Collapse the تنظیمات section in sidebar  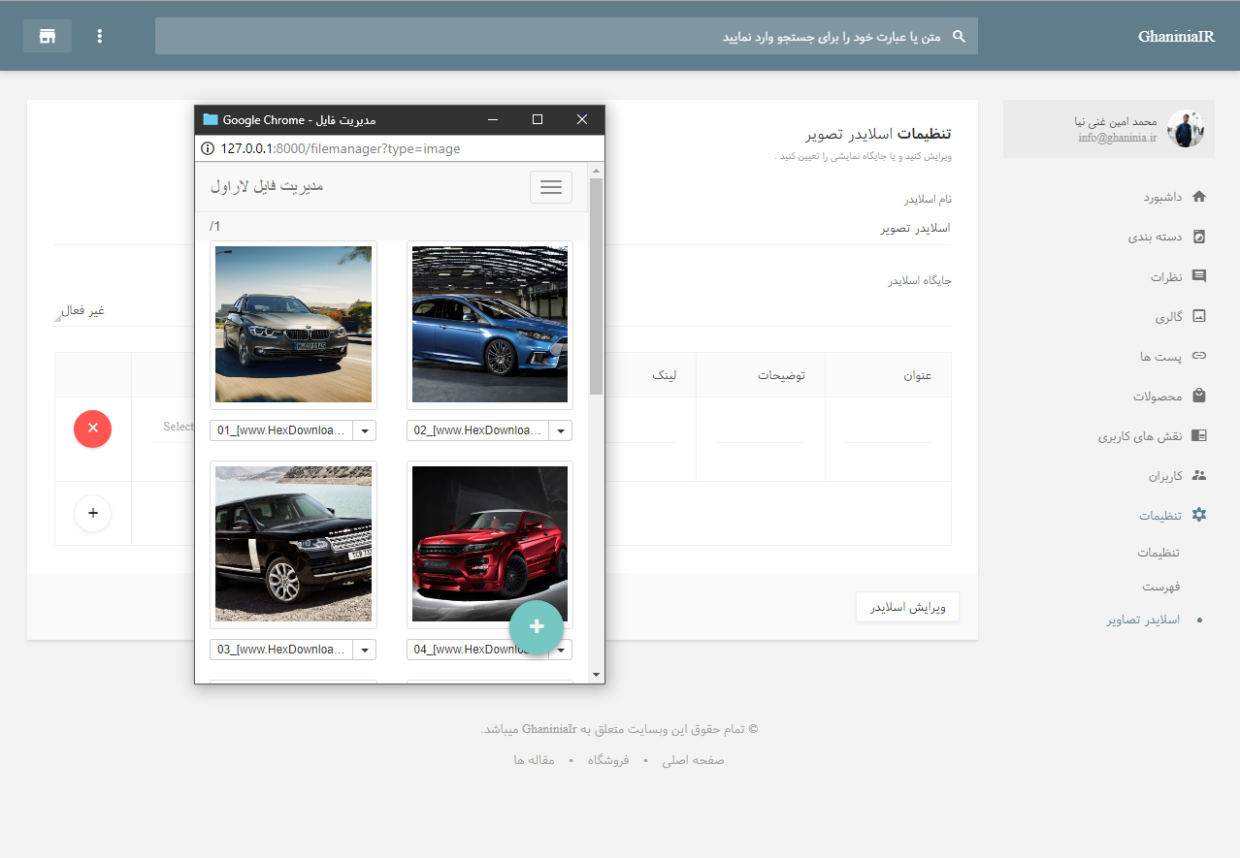(x=1160, y=515)
